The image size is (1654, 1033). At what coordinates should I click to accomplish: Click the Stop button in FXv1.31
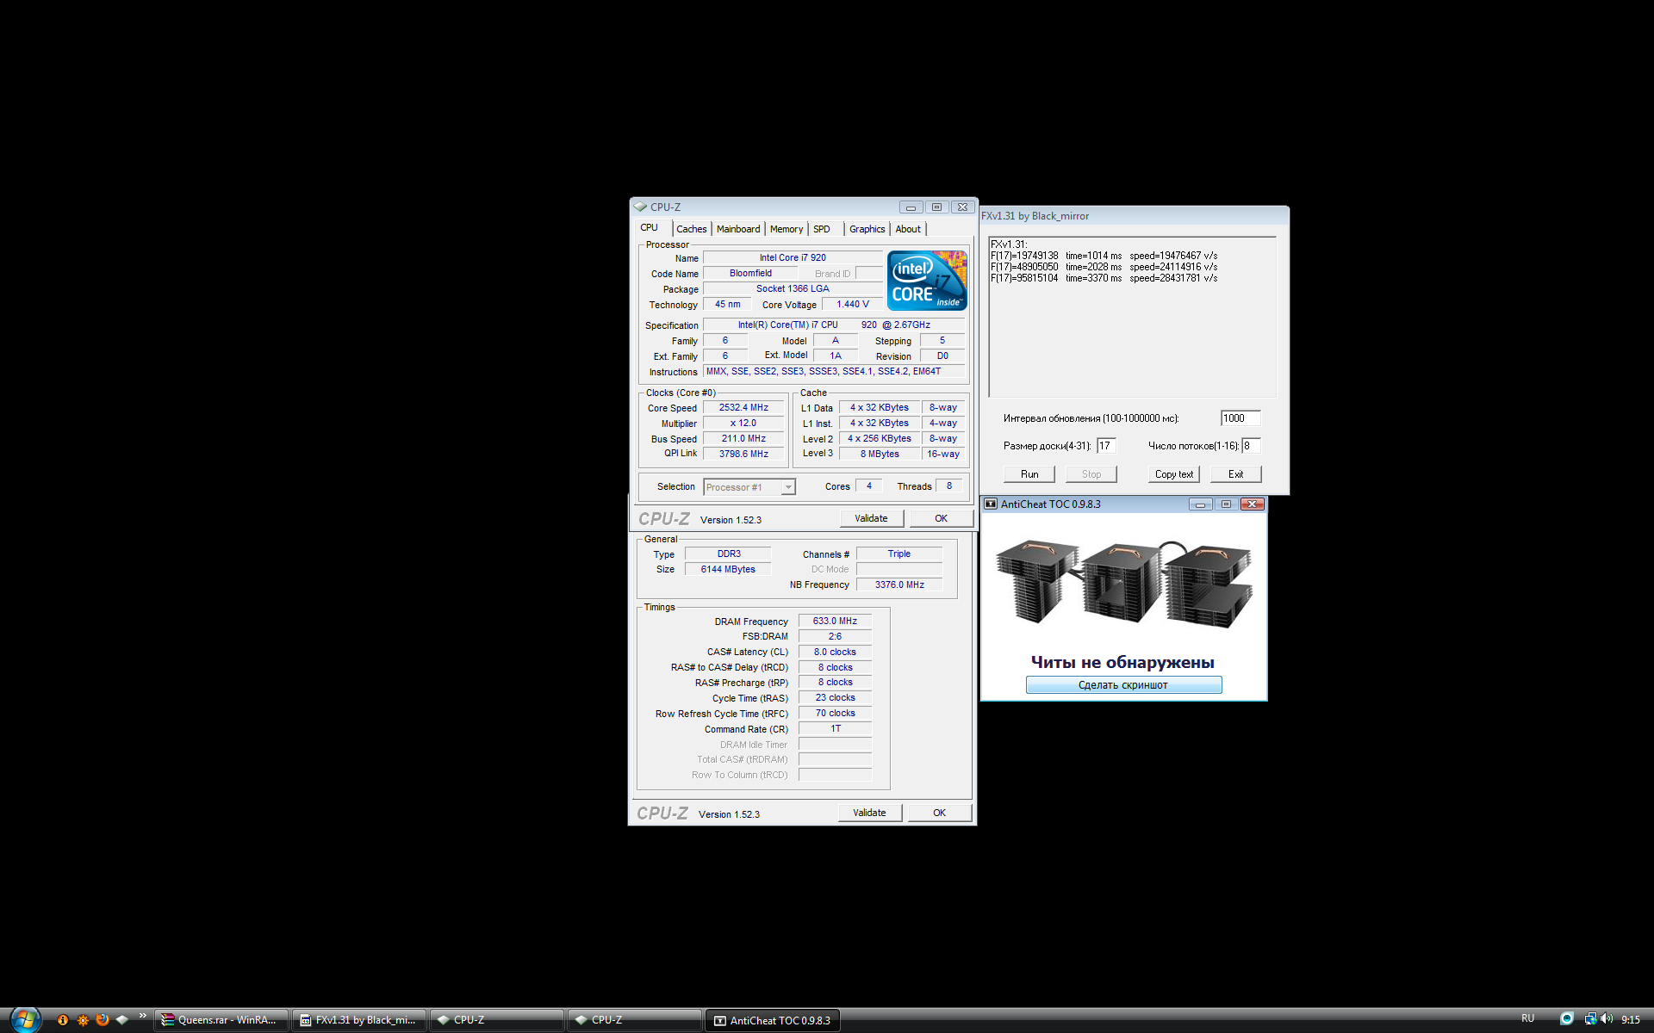tap(1091, 474)
